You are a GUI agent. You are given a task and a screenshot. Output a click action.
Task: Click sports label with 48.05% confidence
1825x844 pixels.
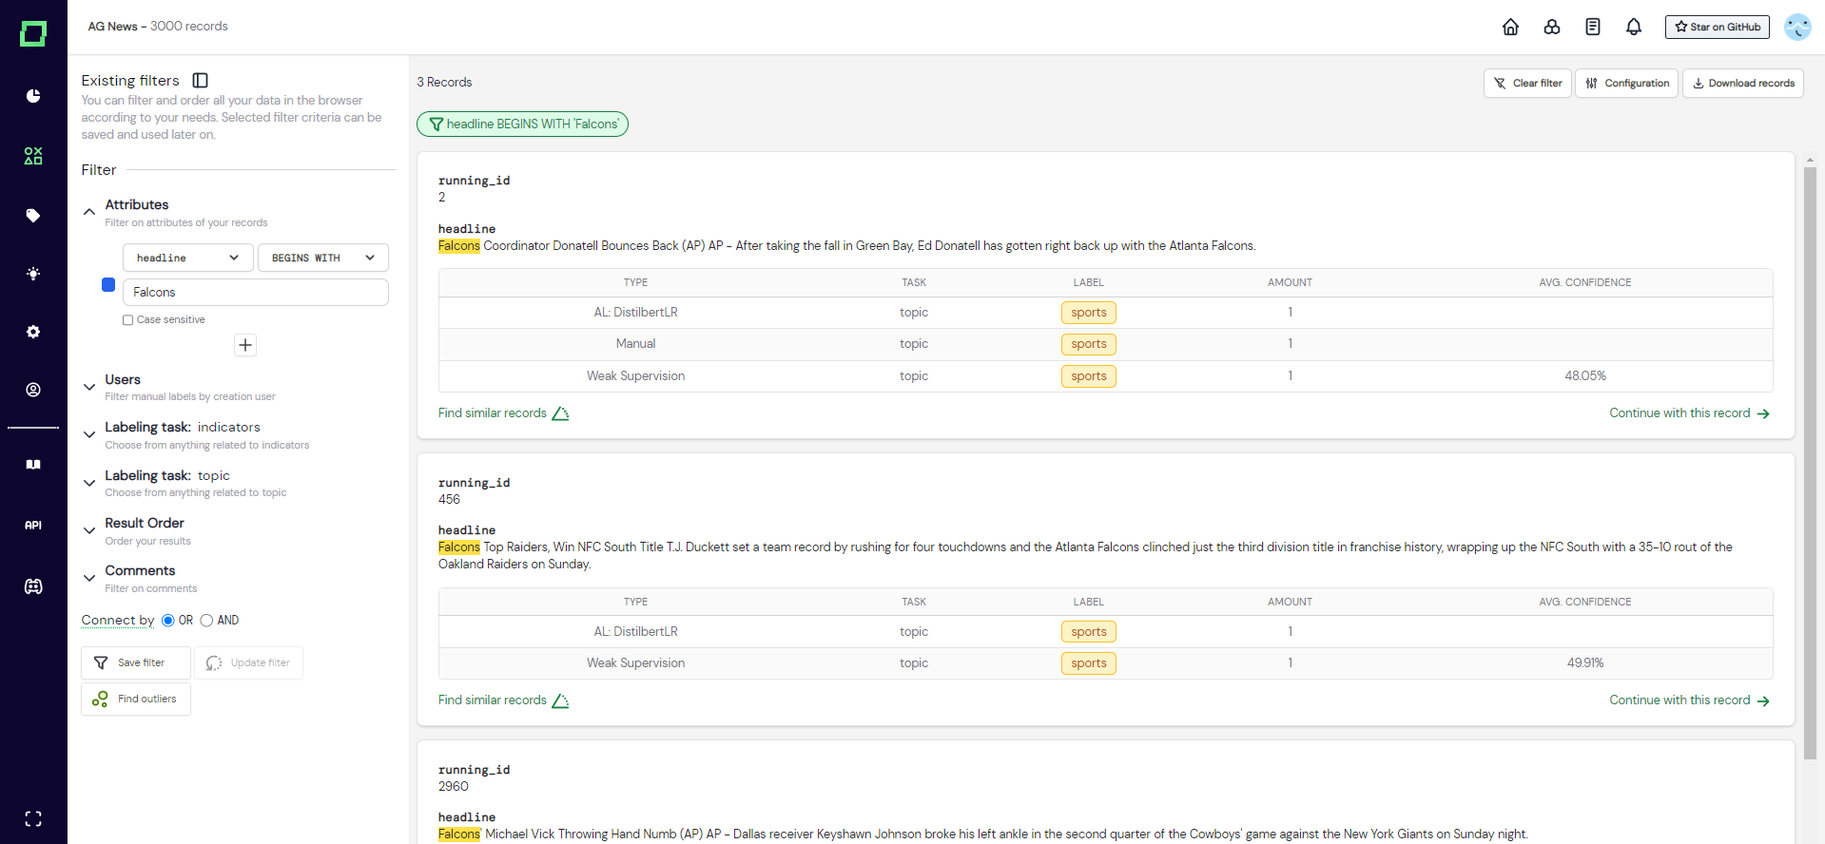[x=1089, y=376]
